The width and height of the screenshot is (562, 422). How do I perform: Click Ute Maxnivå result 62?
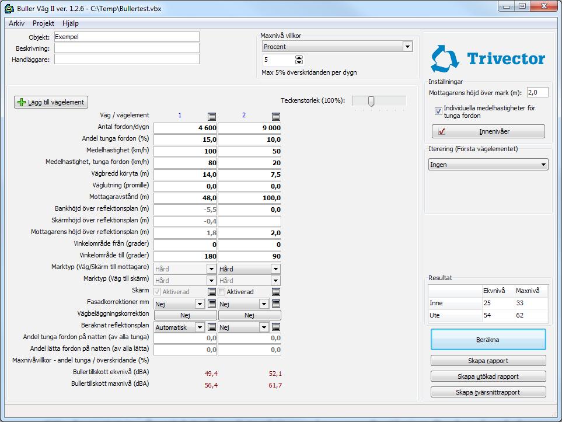(x=520, y=315)
